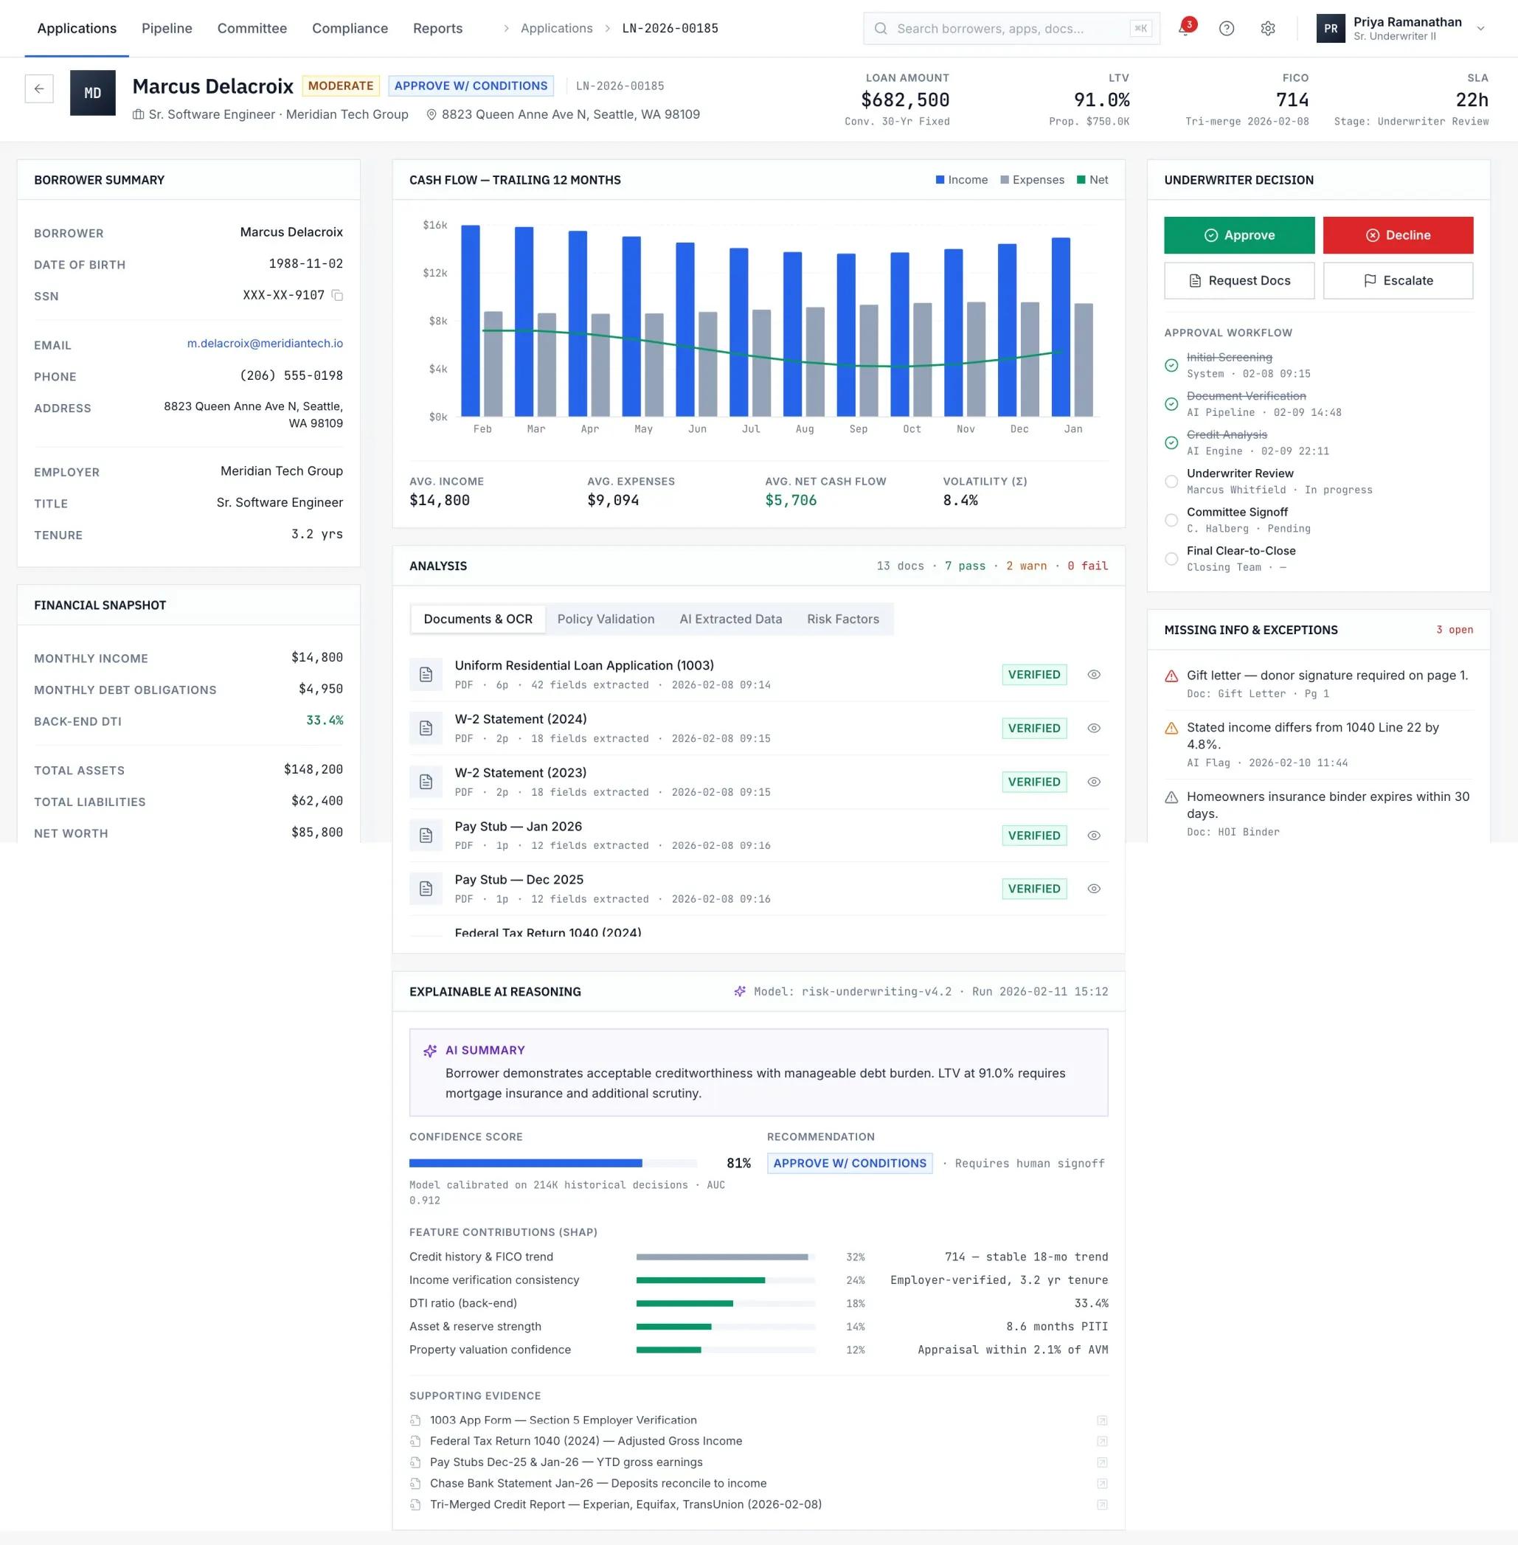Click the breadcrumb chevron before Applications

[505, 29]
